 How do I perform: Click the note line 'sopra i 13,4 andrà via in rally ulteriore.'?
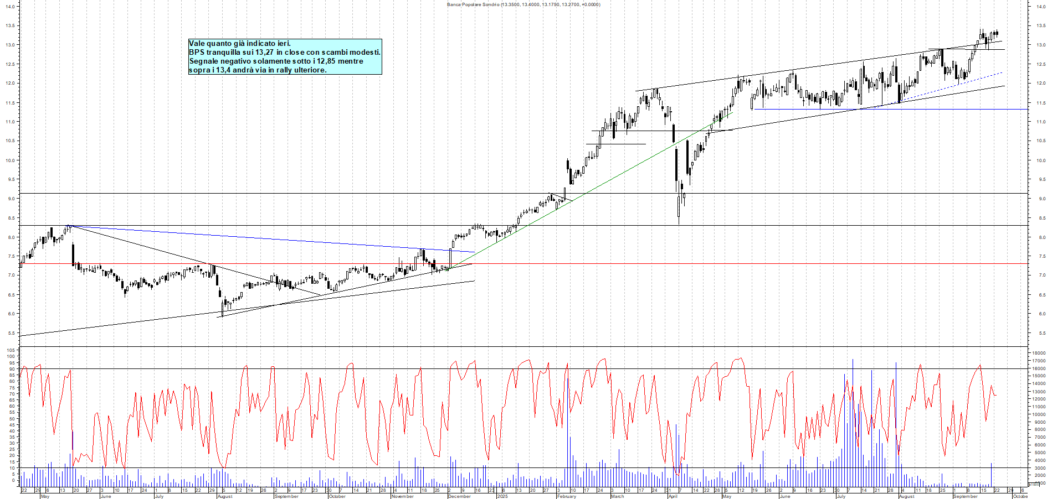258,70
